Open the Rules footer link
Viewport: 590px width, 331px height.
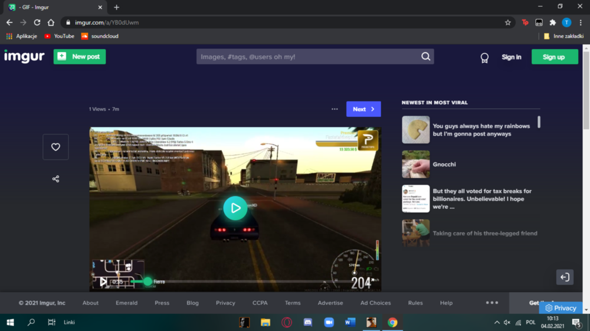tap(415, 303)
